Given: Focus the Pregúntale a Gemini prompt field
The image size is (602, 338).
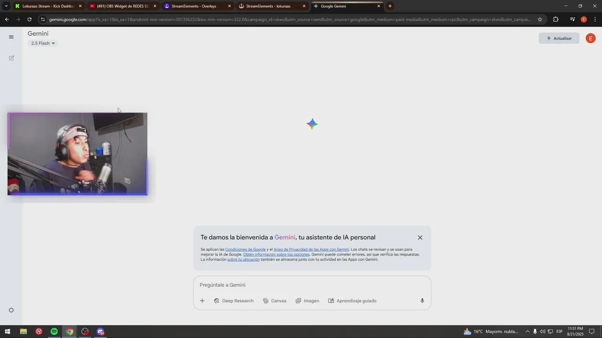Looking at the screenshot, I should (x=312, y=285).
